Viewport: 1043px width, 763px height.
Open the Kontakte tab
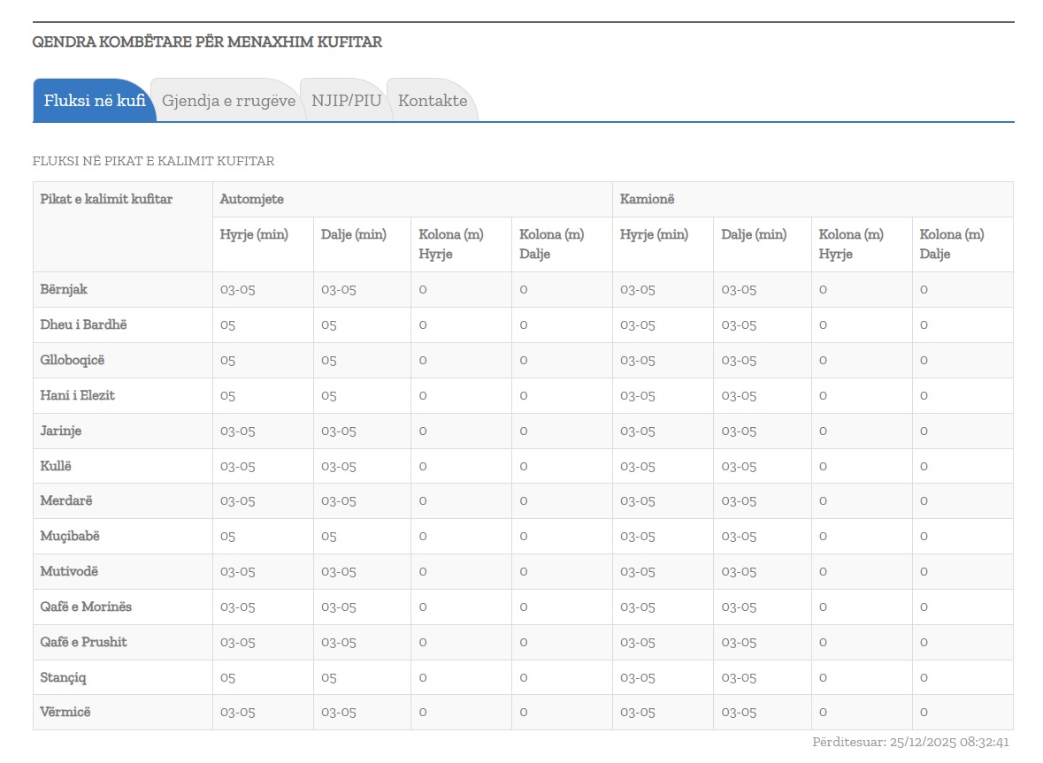[x=432, y=101]
